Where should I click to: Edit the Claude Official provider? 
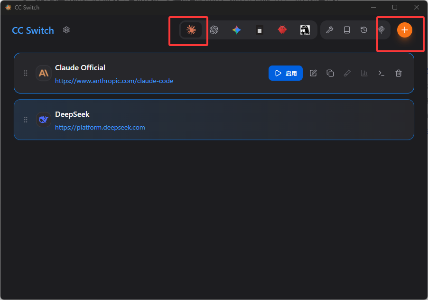click(x=313, y=73)
